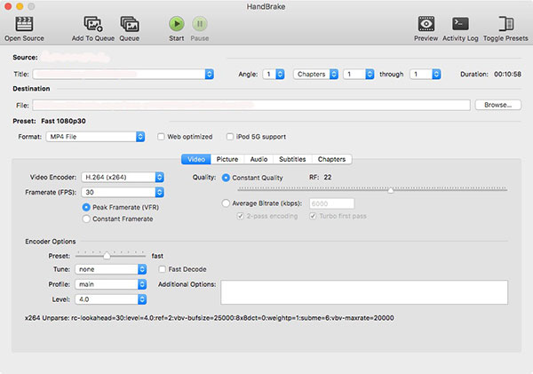Image resolution: width=533 pixels, height=374 pixels.
Task: Enable iPod 5G support checkbox
Action: click(x=230, y=137)
